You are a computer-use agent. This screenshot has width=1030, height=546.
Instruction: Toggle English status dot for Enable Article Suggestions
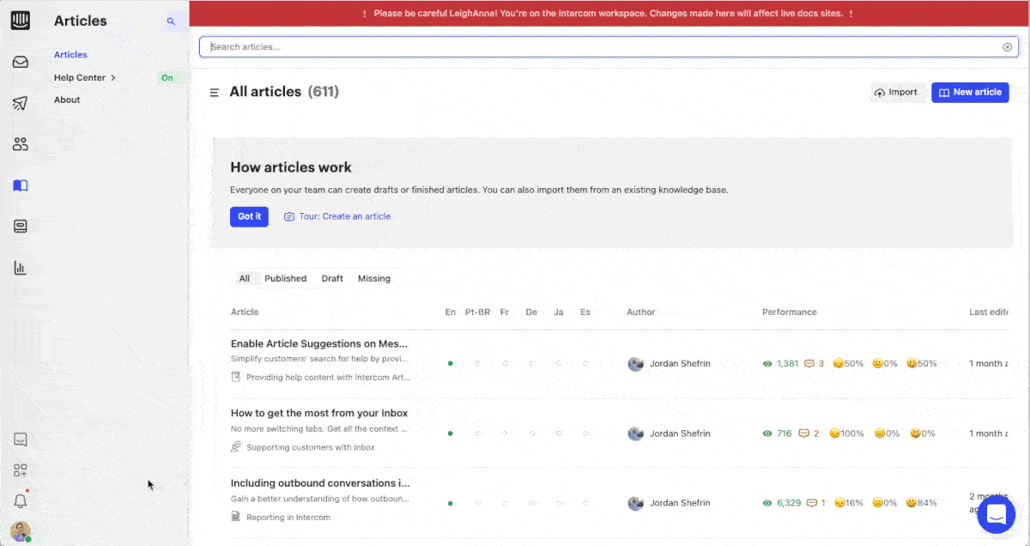450,363
